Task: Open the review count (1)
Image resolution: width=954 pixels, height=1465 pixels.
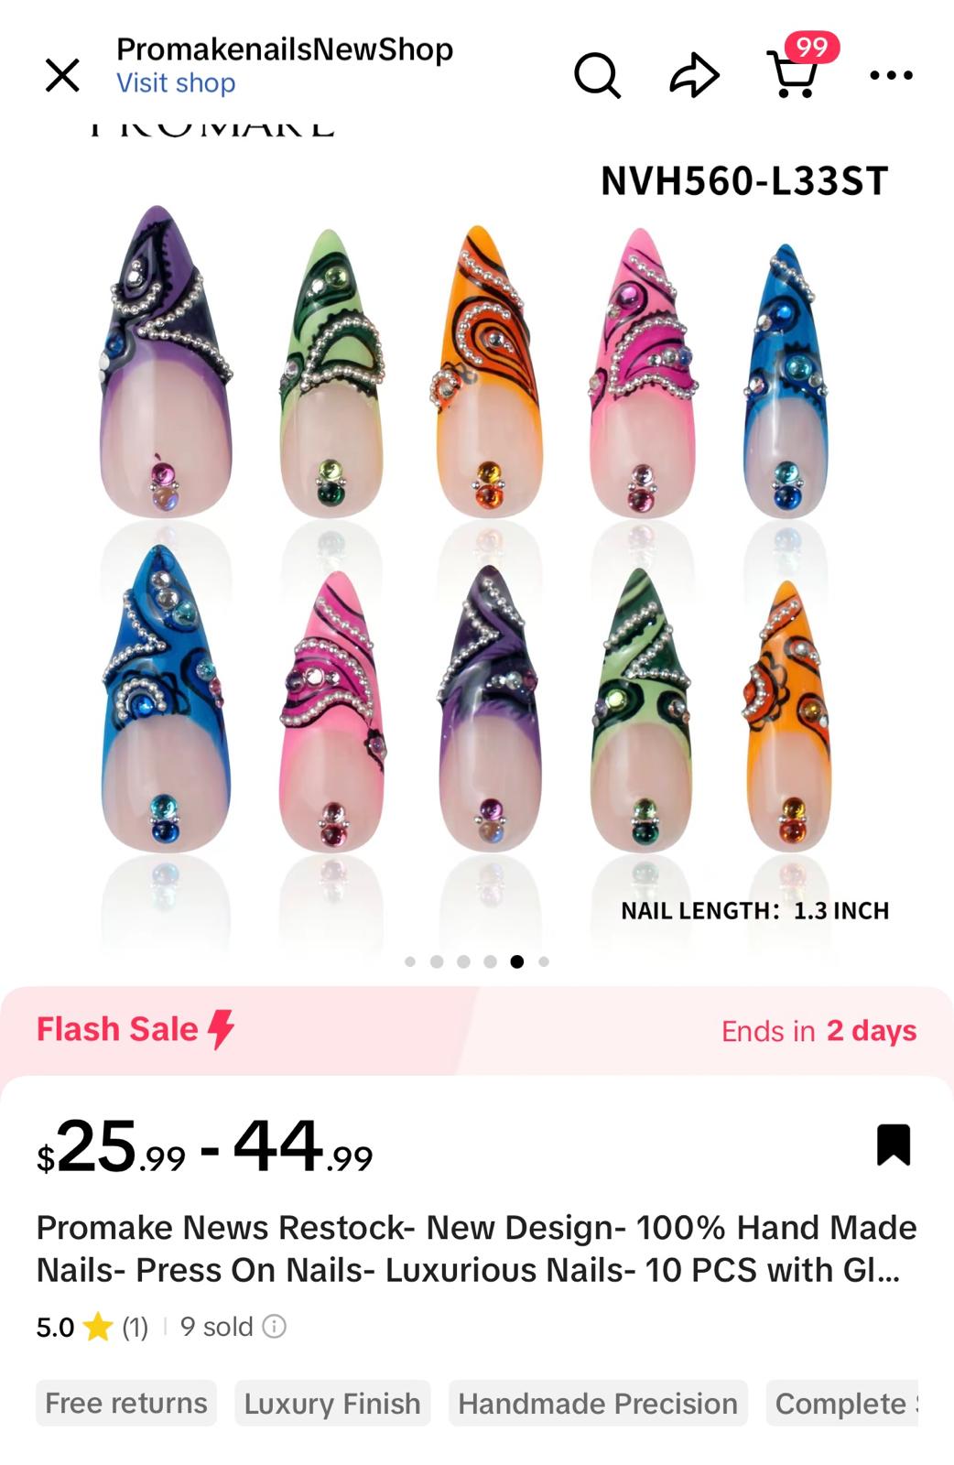Action: (136, 1327)
